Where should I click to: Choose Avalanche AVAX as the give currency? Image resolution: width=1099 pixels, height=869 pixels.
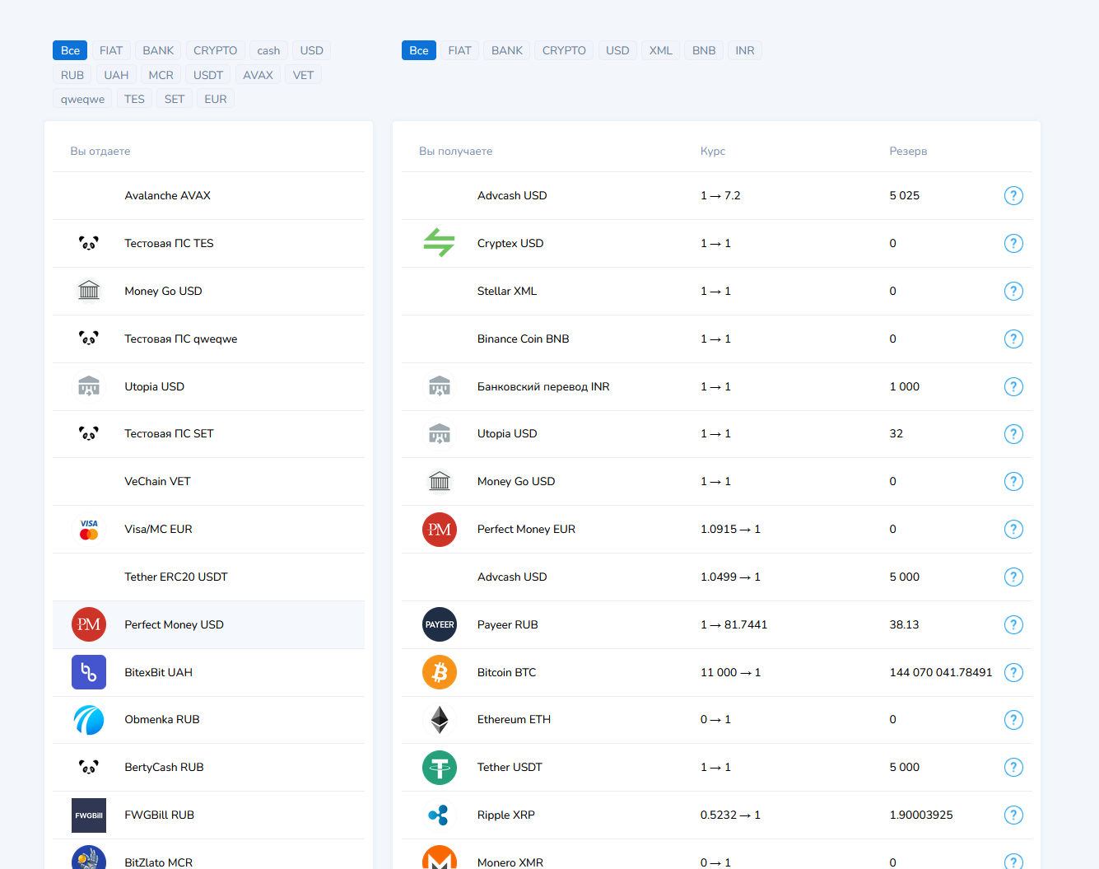(167, 195)
